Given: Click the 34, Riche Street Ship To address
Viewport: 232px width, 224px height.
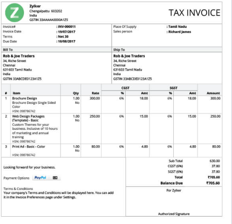Looking at the screenshot, I should (x=125, y=61).
